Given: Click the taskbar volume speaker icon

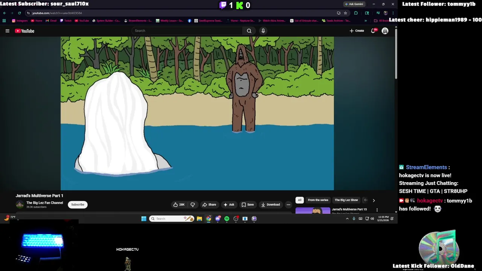Looking at the screenshot, I should pos(372,219).
